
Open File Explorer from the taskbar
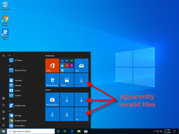79,131
